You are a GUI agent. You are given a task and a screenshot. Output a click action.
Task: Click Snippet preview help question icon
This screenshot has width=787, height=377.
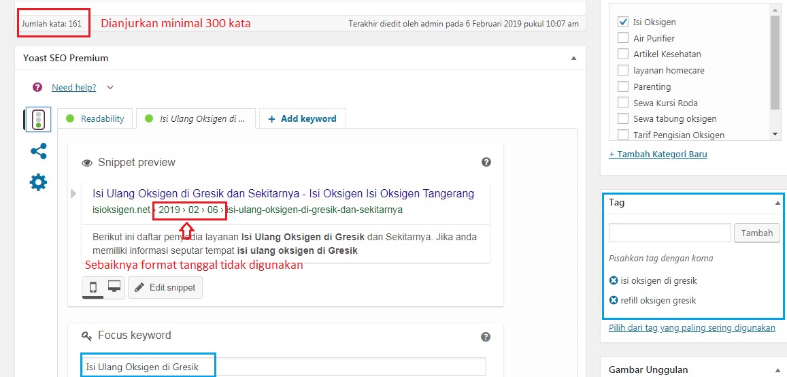click(486, 162)
